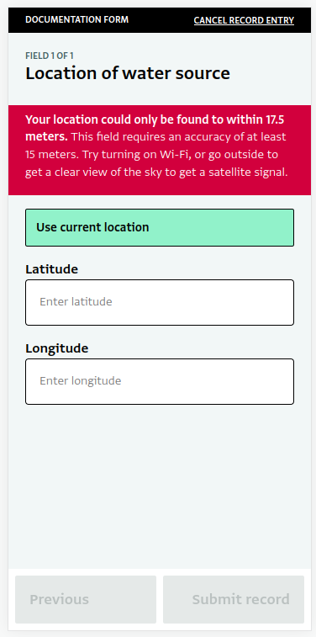Click the empty area below the Longitude field
316x637 pixels.
coord(160,486)
